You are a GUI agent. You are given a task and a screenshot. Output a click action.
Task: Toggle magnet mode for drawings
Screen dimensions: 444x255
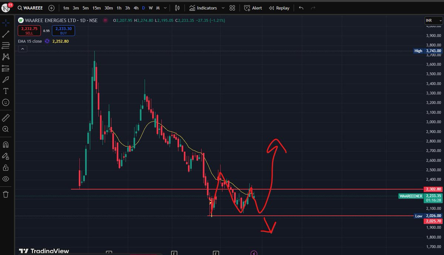[6, 144]
